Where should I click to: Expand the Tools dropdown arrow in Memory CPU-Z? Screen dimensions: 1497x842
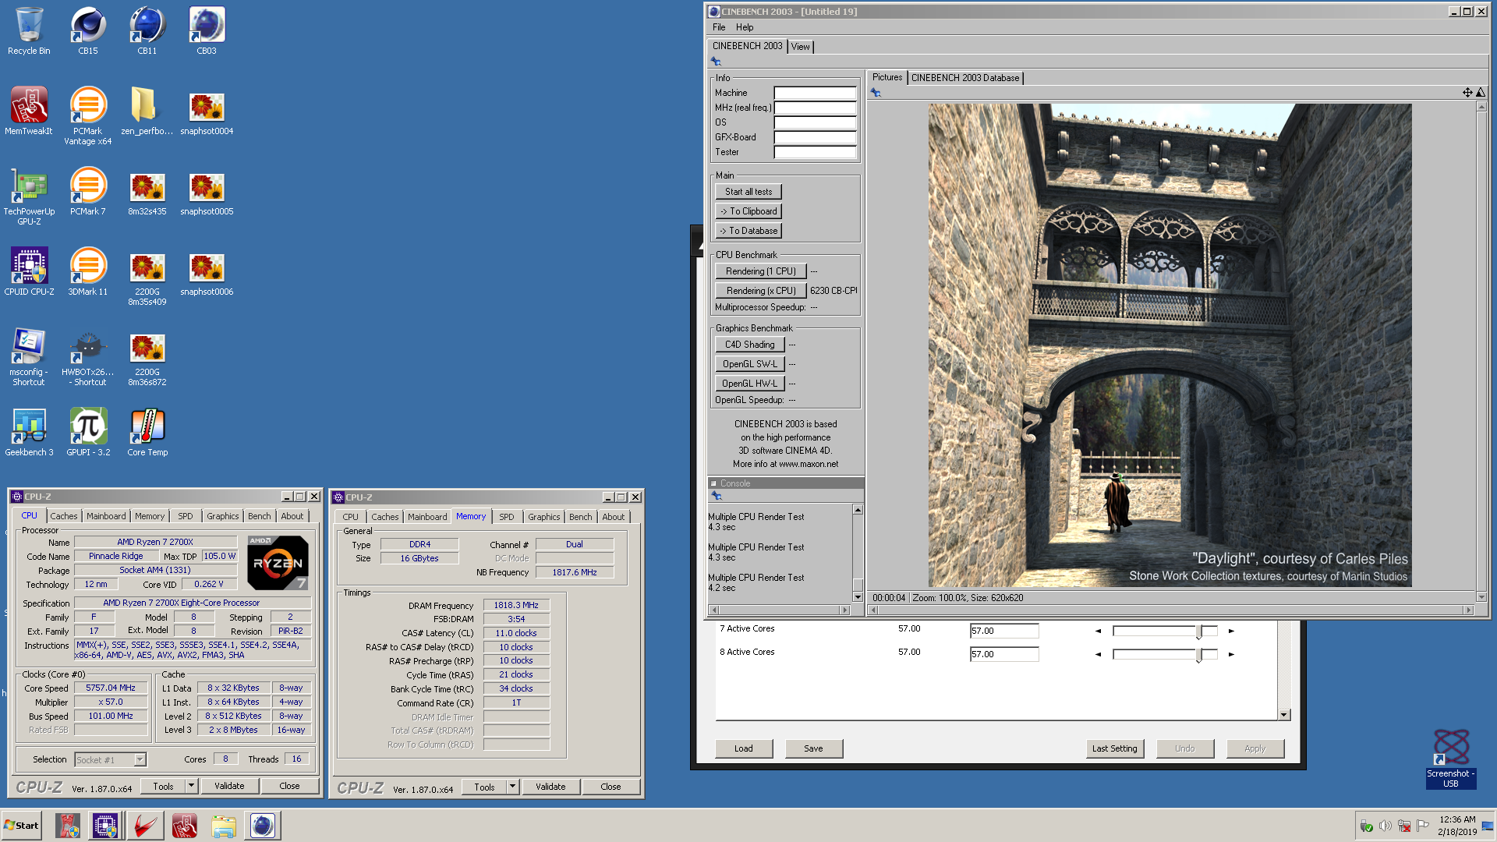pyautogui.click(x=512, y=787)
